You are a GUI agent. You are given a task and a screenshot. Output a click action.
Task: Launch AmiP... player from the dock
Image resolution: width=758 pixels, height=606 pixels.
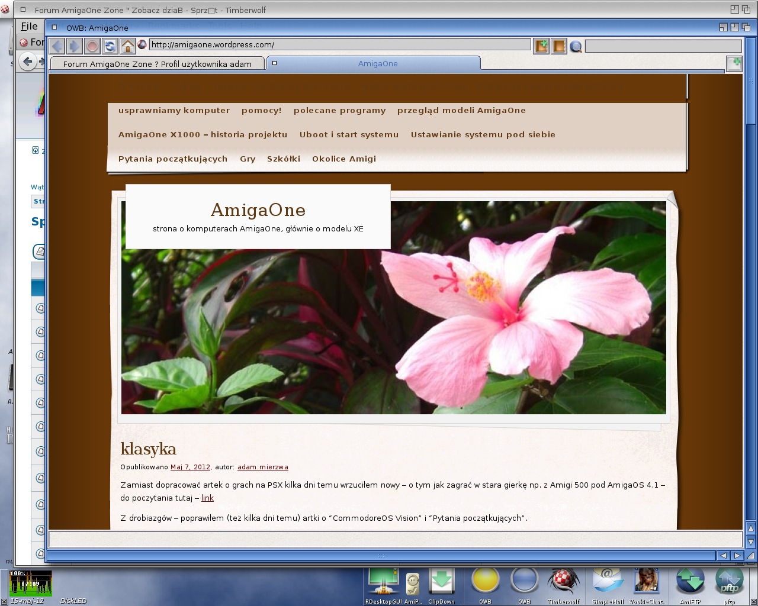pos(413,586)
